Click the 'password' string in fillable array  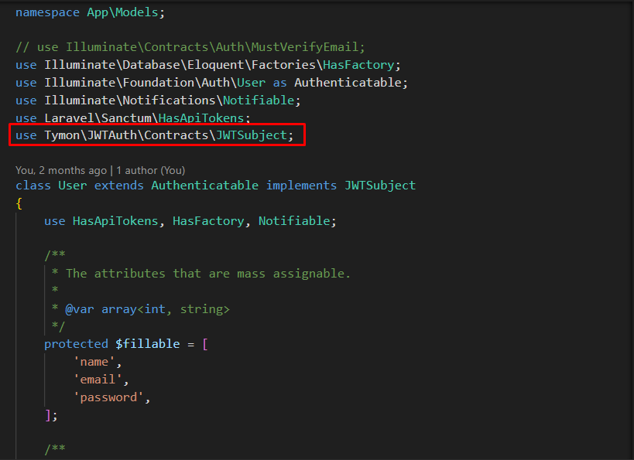coord(108,397)
